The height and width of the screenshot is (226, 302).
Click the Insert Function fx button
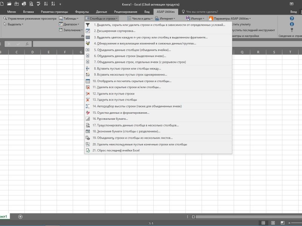click(x=27, y=44)
